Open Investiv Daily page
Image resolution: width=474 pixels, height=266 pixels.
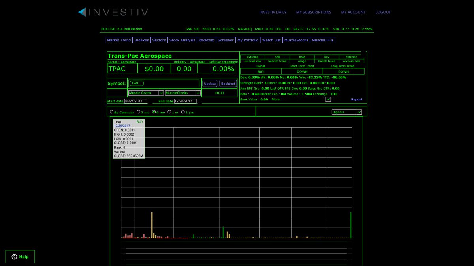pyautogui.click(x=273, y=12)
